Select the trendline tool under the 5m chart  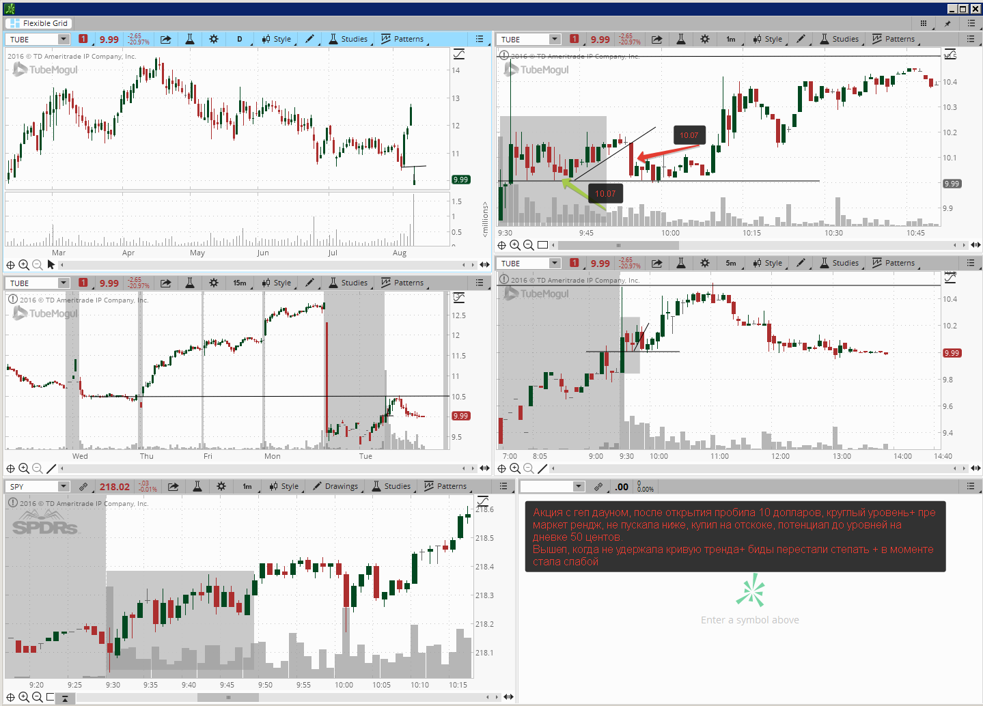[x=542, y=468]
